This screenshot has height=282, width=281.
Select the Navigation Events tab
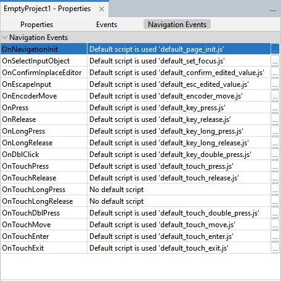click(x=177, y=24)
